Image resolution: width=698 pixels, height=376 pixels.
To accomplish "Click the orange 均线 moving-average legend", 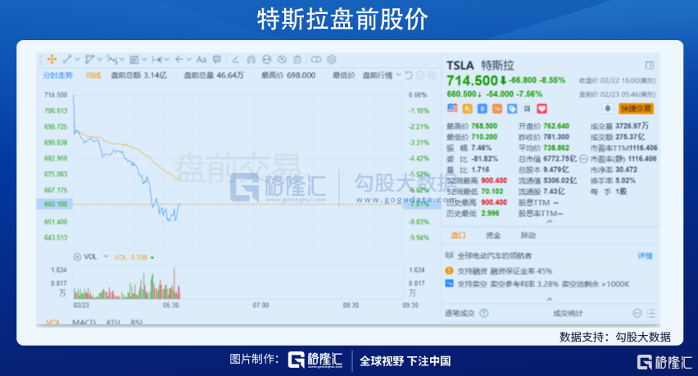I will pyautogui.click(x=93, y=75).
